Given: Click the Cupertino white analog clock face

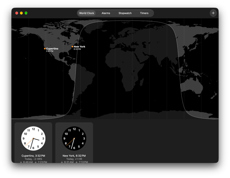Looking at the screenshot, I should point(33,139).
